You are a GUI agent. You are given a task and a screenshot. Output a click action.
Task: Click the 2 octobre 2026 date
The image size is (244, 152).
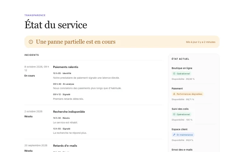33,111
